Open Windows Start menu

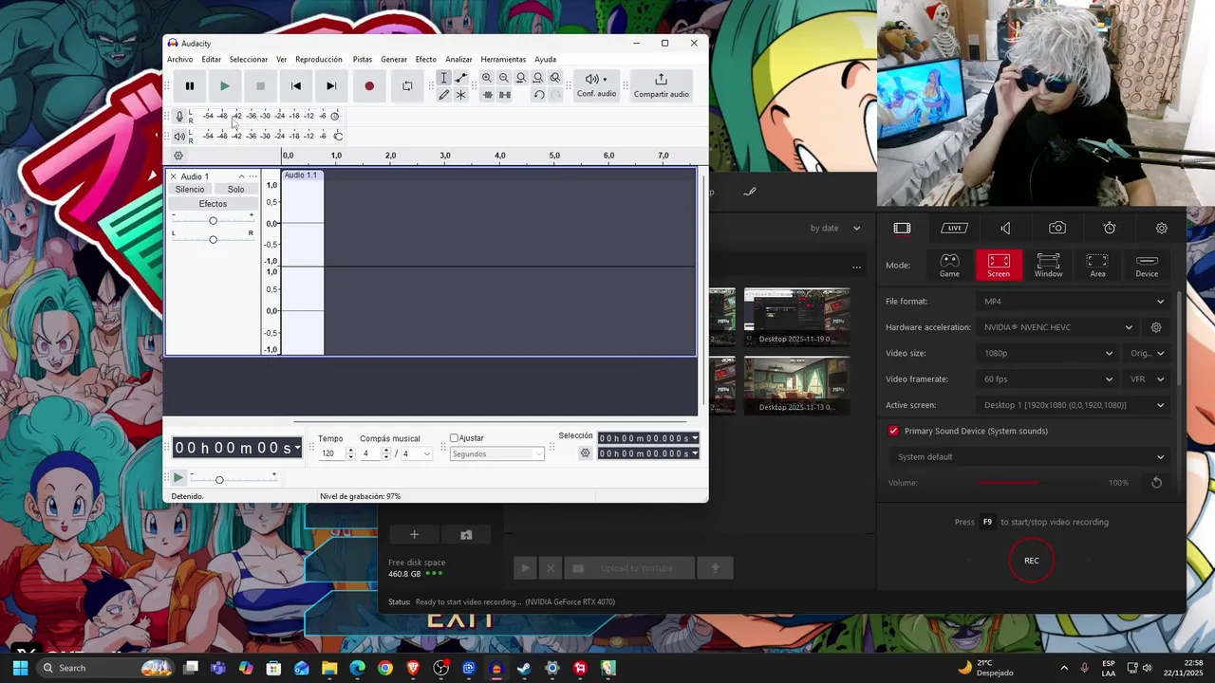[x=20, y=668]
